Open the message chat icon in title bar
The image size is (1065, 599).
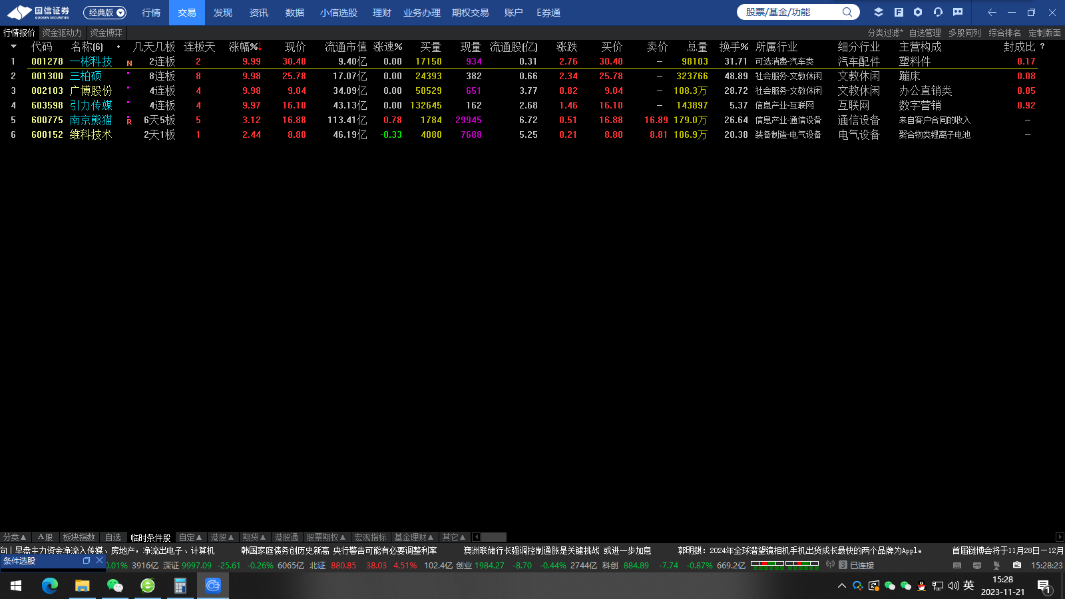click(958, 12)
